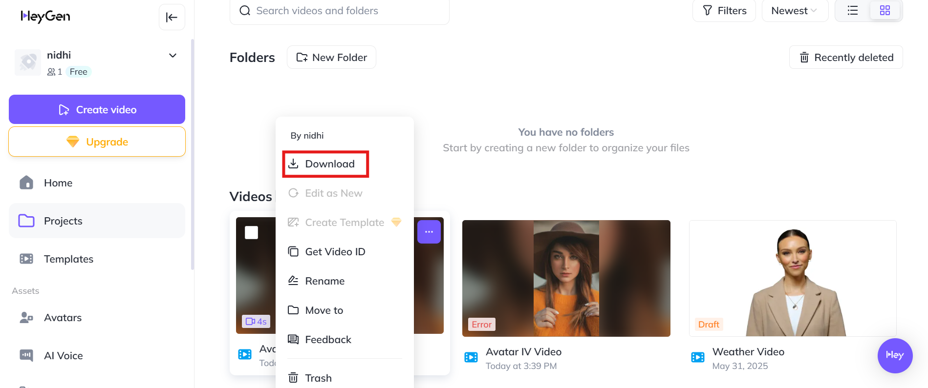Screen dimensions: 928x388
Task: Click the Templates film icon
Action: [26, 259]
